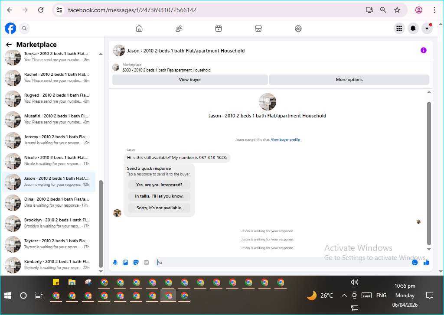The height and width of the screenshot is (315, 444).
Task: Open Brooklyn's conversation
Action: 49,223
